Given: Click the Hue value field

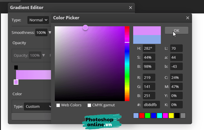Looking at the screenshot, I should 149,48.
